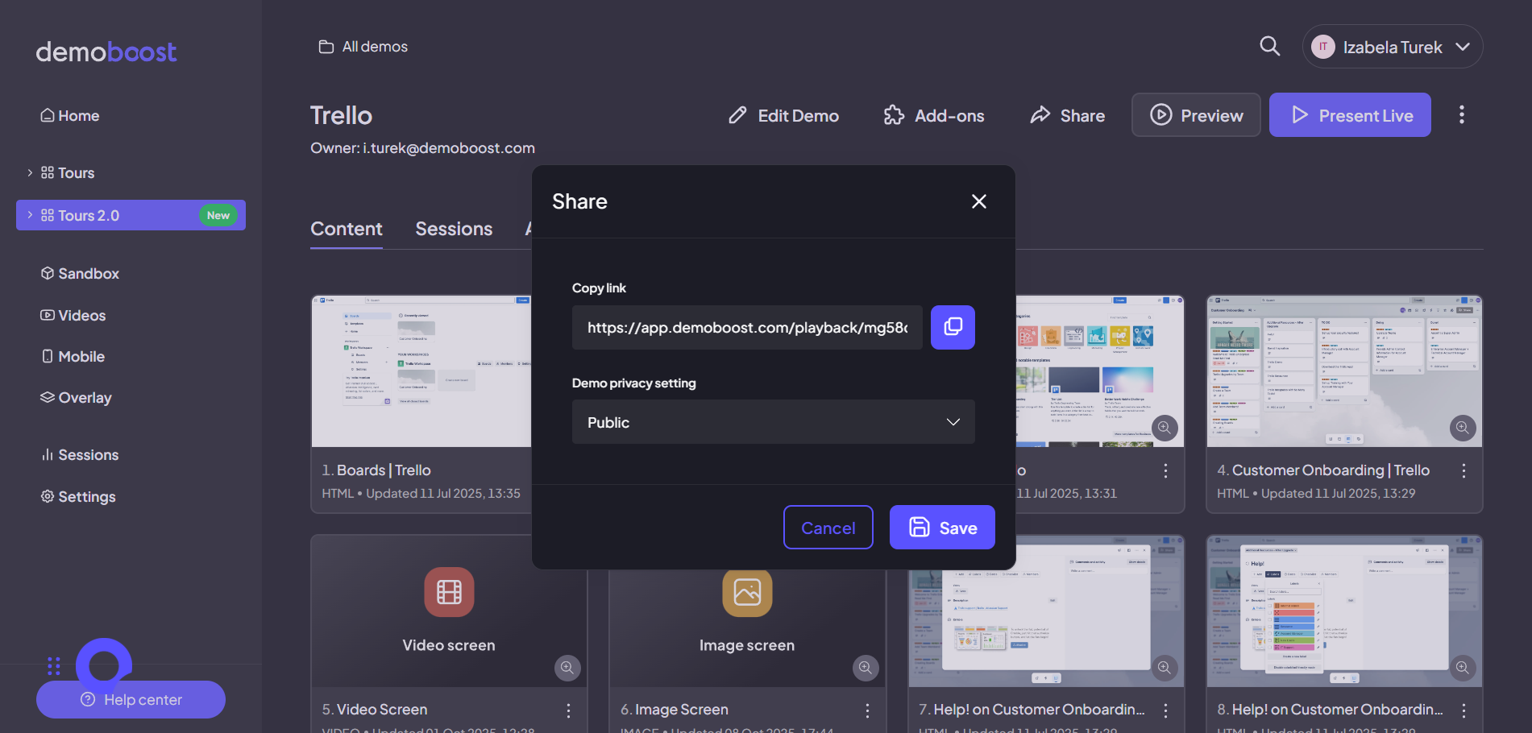Open options for 6. Image Screen
The width and height of the screenshot is (1532, 733).
[x=867, y=710]
